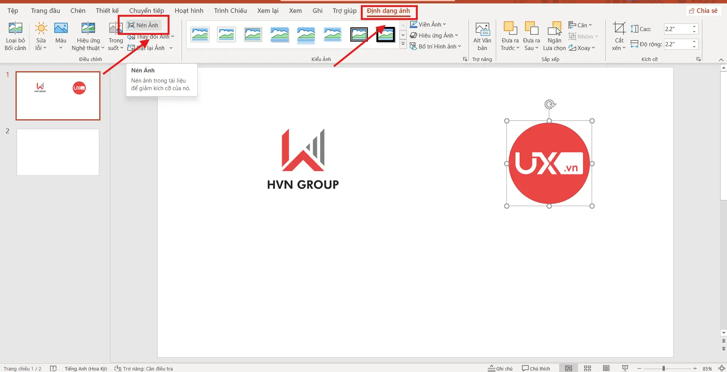Select slide 2 thumbnail
Viewport: 727px width, 372px height.
[57, 152]
